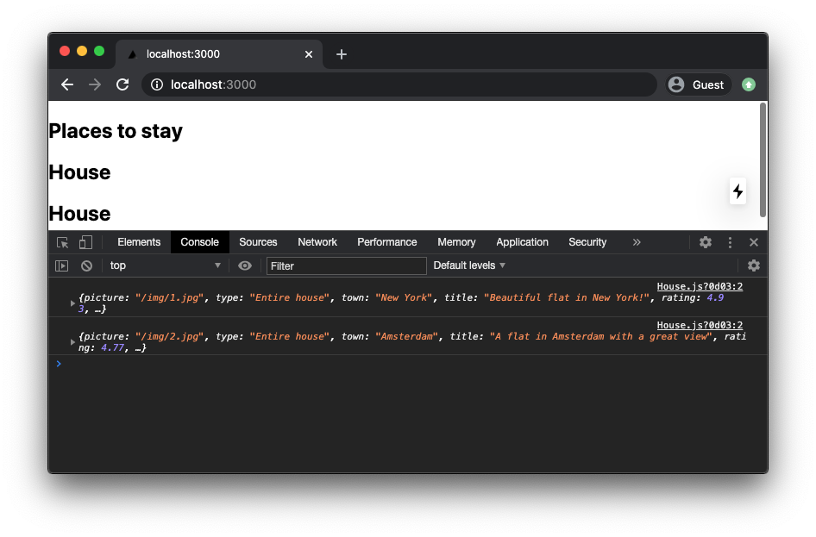The image size is (816, 537).
Task: Click the lightning bolt overlay button
Action: (x=738, y=190)
